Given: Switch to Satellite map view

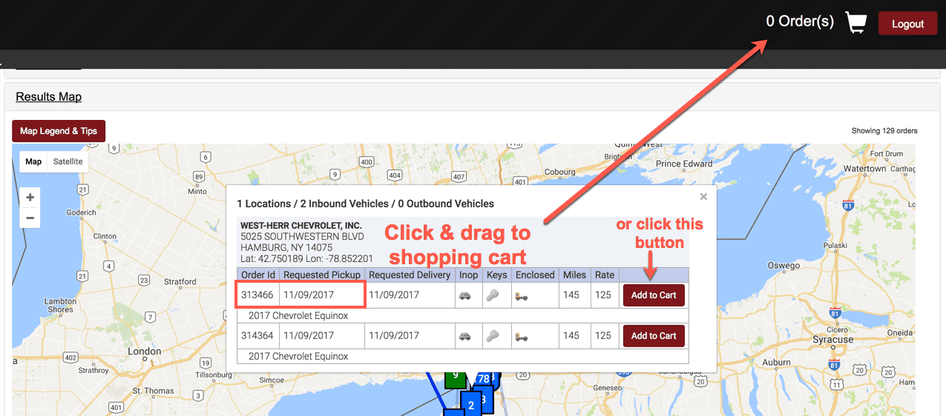Looking at the screenshot, I should point(68,161).
